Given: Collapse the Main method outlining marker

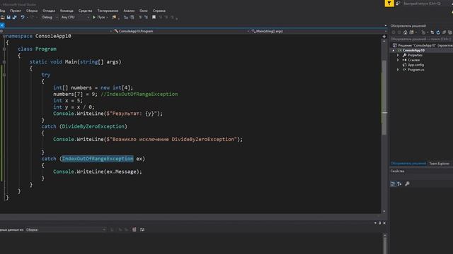Looking at the screenshot, I should tap(4, 62).
